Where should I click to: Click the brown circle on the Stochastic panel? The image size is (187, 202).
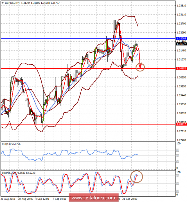pyautogui.click(x=137, y=176)
